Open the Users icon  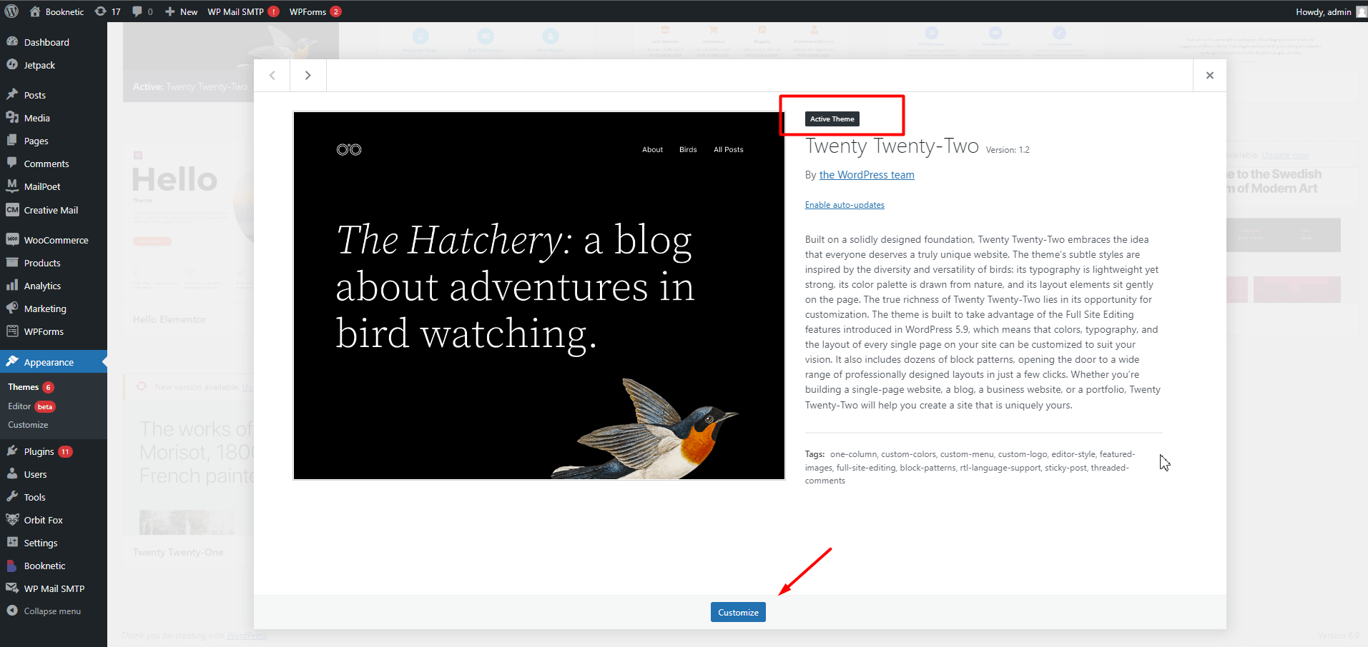tap(12, 473)
